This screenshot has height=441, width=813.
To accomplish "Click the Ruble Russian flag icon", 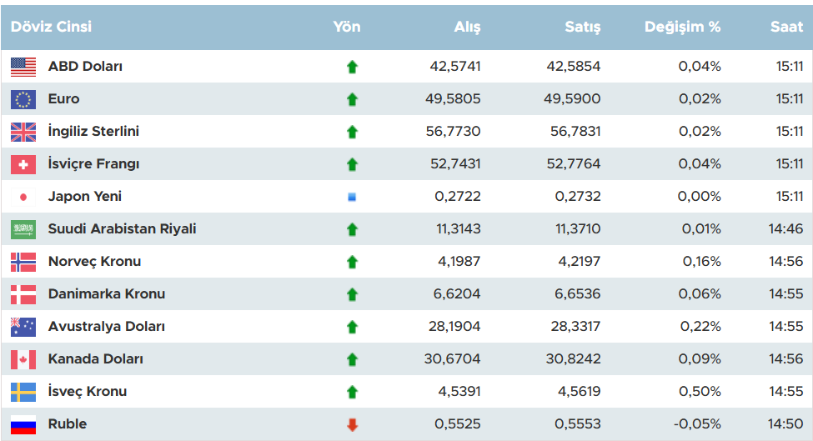I will pyautogui.click(x=23, y=424).
